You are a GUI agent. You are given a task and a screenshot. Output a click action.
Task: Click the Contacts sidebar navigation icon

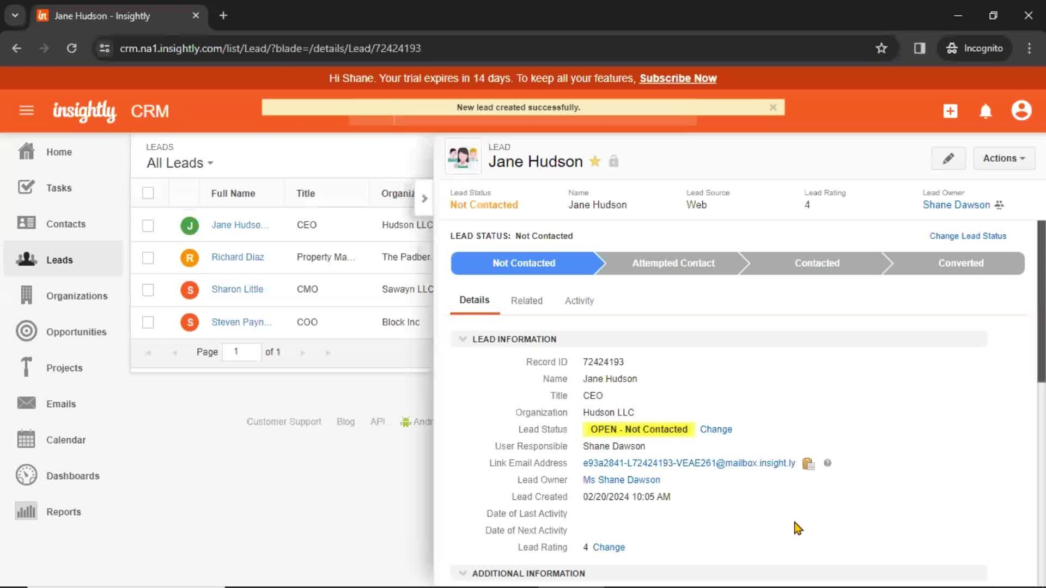tap(26, 223)
